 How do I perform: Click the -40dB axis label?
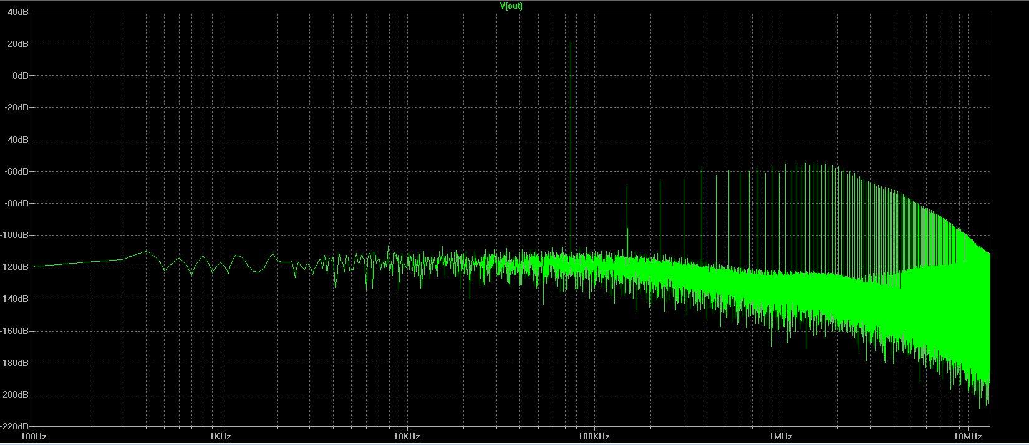(17, 140)
